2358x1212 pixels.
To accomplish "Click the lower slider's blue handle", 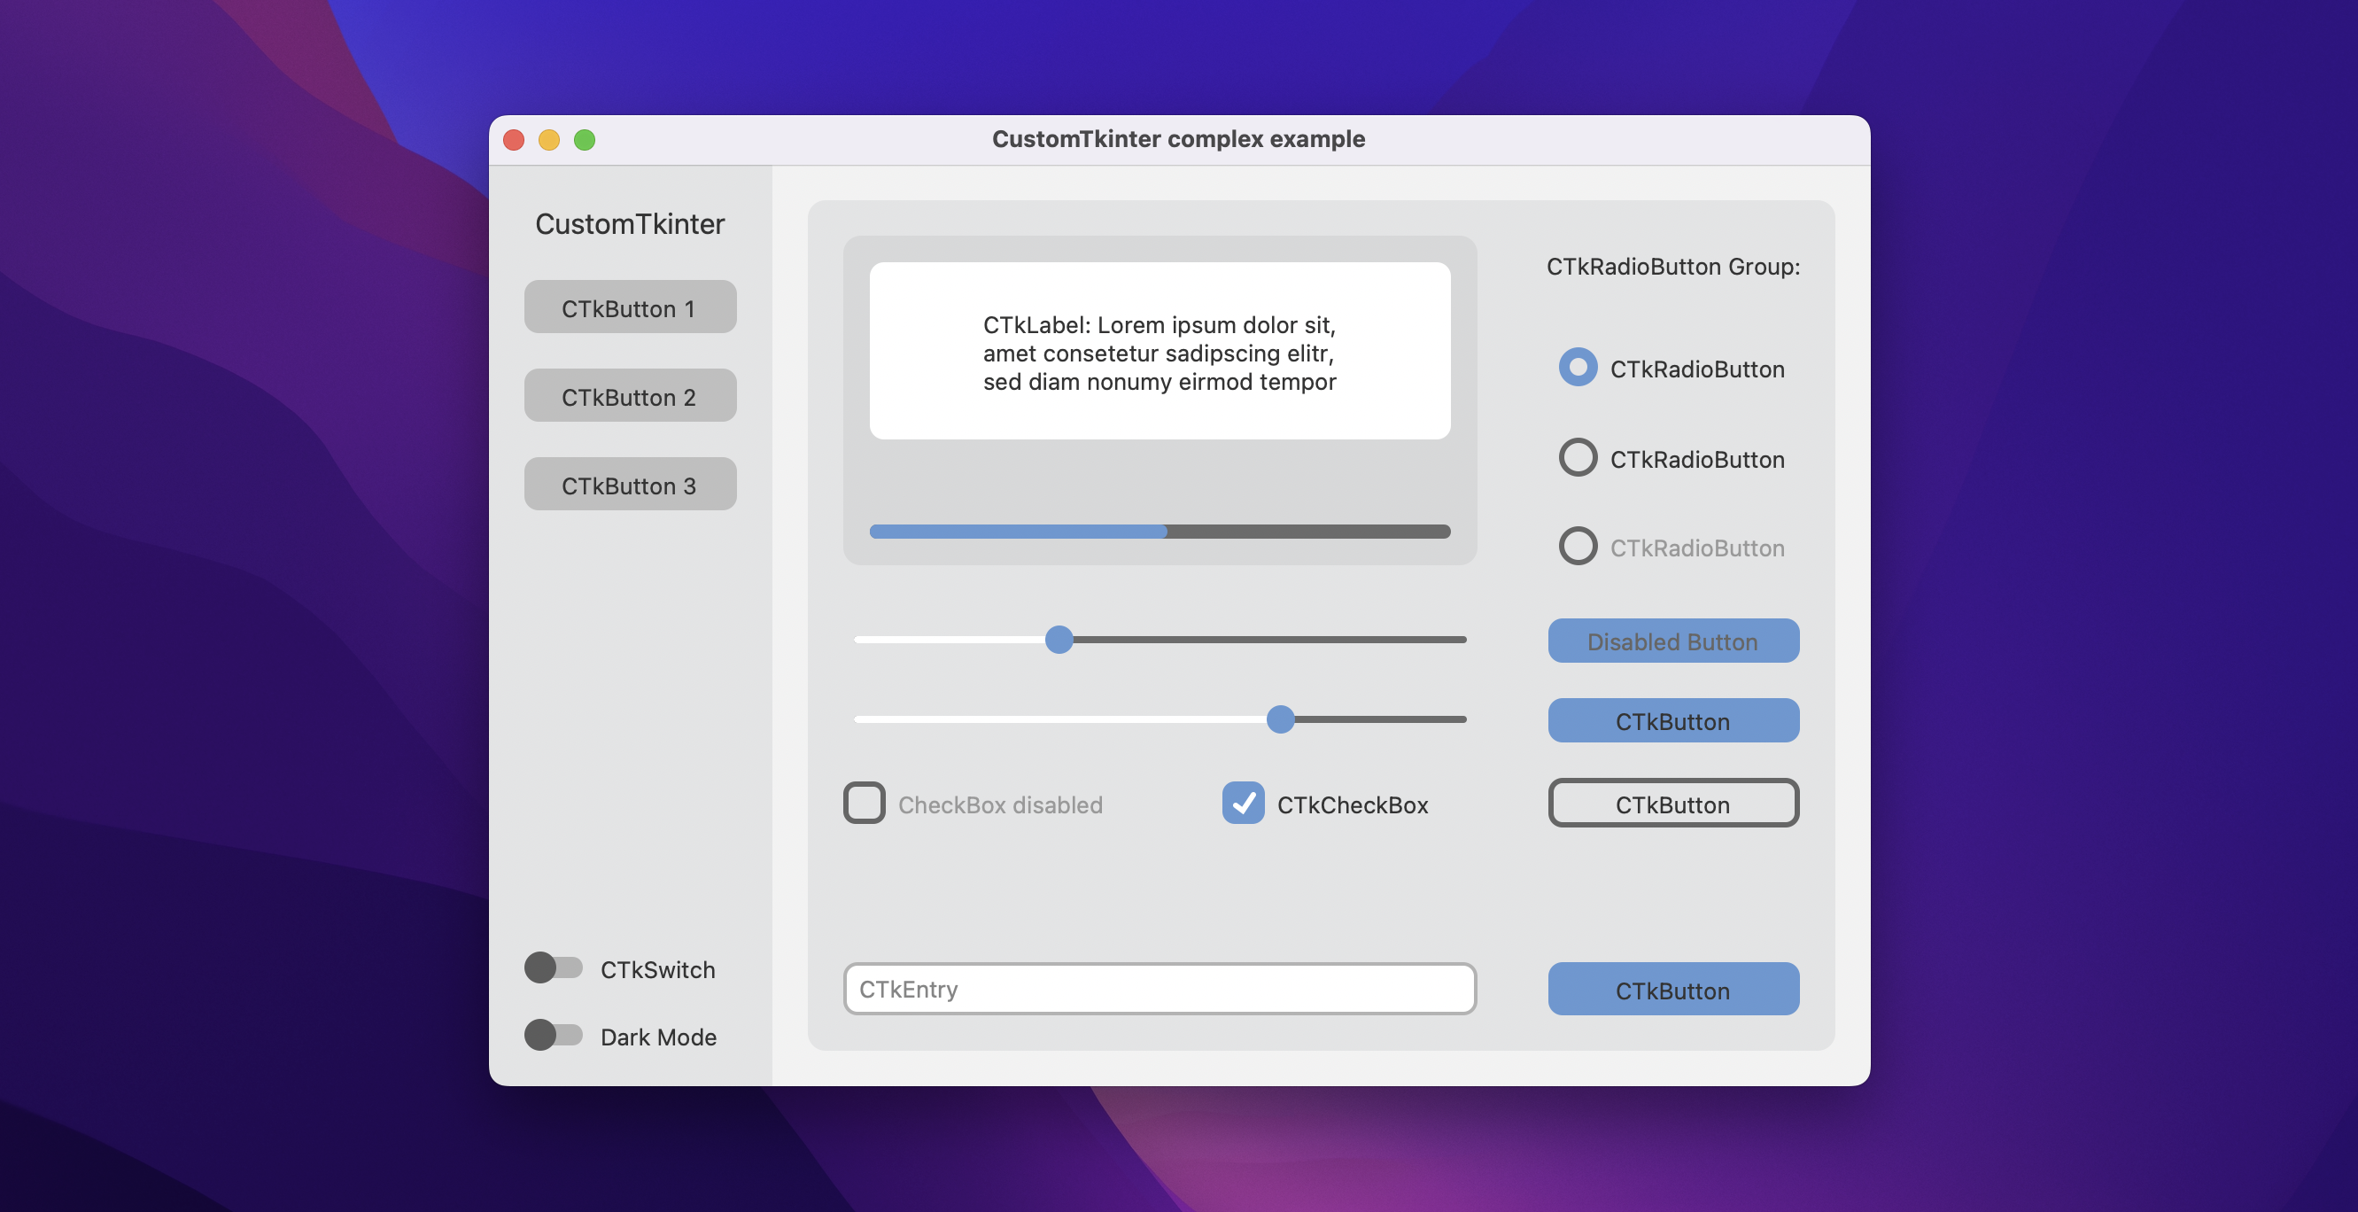I will pyautogui.click(x=1280, y=719).
